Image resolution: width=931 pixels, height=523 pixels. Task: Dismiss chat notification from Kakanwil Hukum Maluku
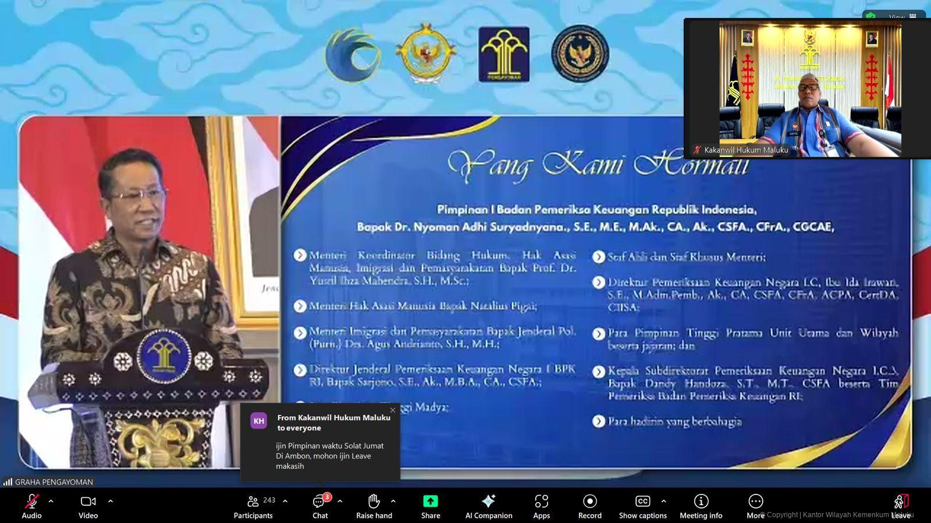coord(393,410)
